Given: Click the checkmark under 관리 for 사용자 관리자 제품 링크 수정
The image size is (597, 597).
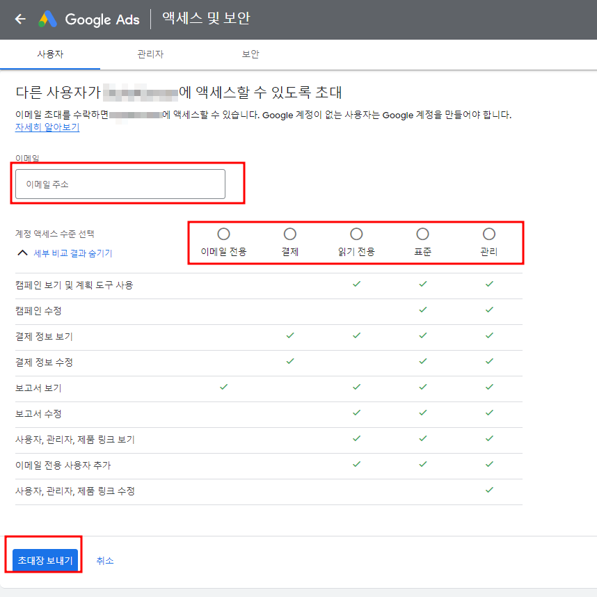Looking at the screenshot, I should pos(489,491).
